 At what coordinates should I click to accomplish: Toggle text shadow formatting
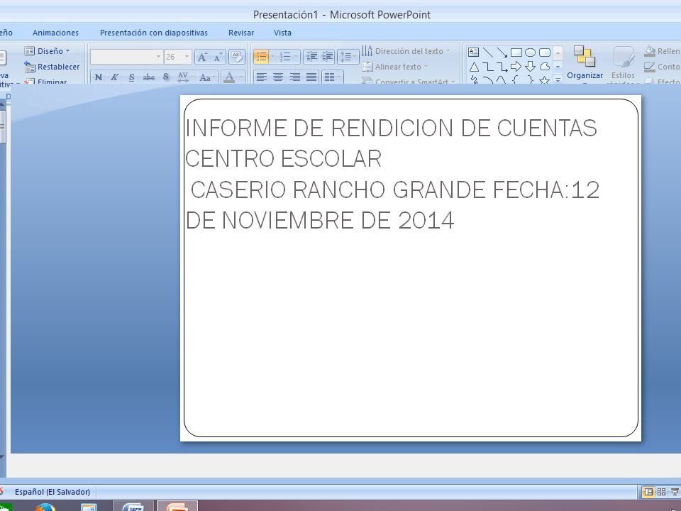[x=166, y=77]
